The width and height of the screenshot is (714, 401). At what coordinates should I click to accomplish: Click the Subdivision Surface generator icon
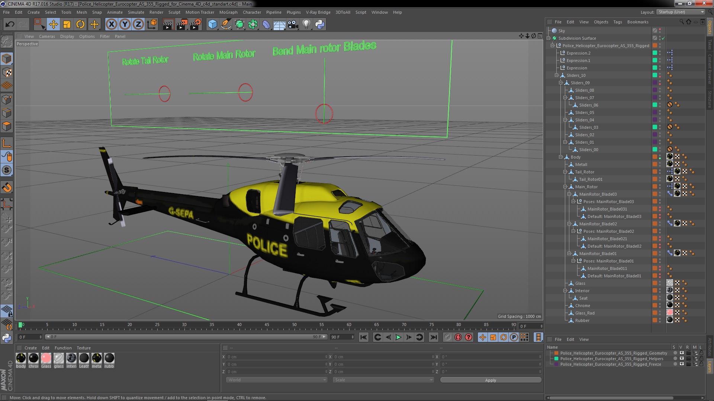pyautogui.click(x=239, y=25)
